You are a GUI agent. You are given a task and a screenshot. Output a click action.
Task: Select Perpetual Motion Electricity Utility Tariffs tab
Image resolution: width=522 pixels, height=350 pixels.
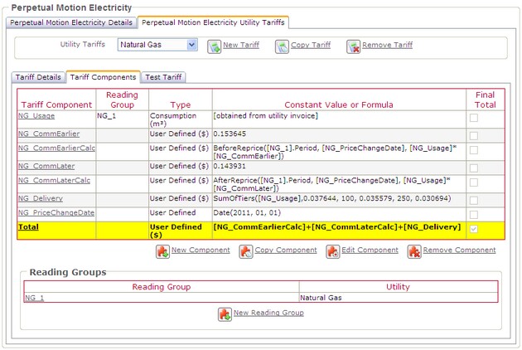213,22
